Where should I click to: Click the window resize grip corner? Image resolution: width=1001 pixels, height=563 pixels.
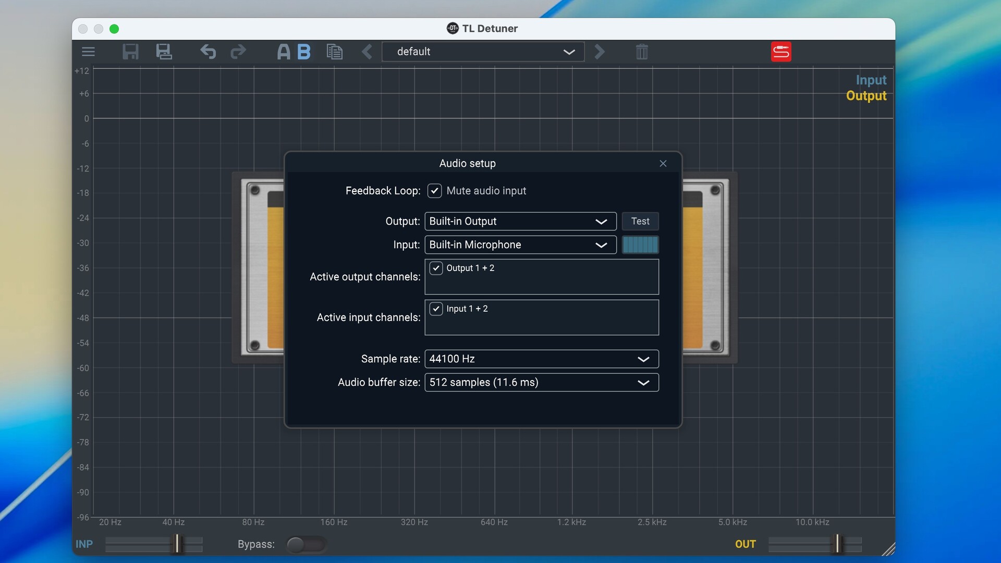pos(888,549)
